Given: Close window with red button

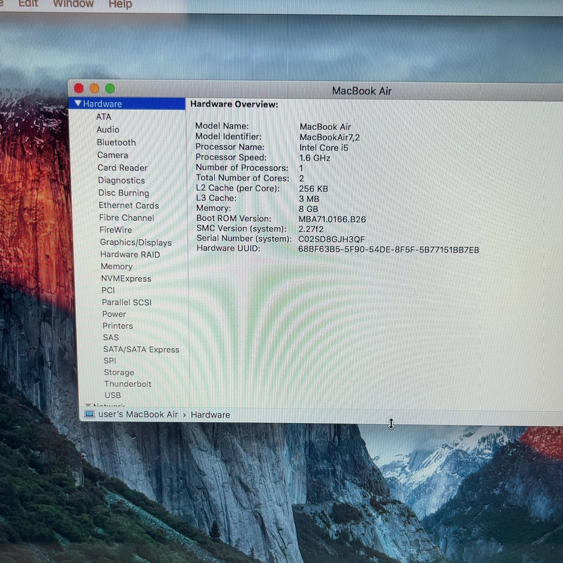Looking at the screenshot, I should 79,88.
